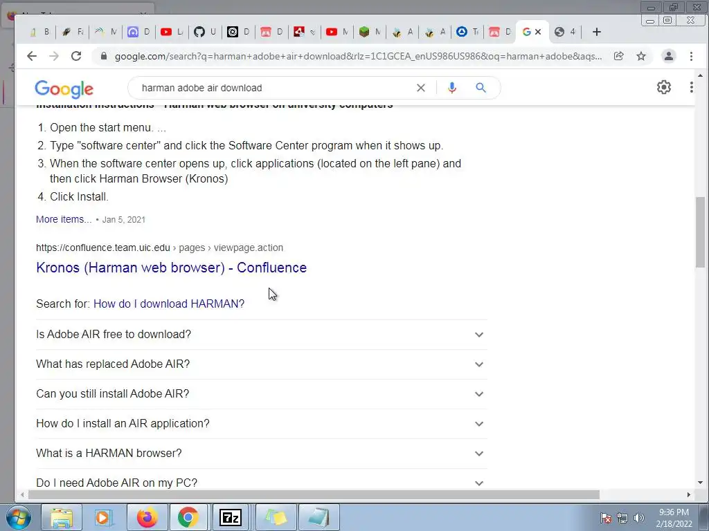Expand What has replaced Adobe AIR?
Image resolution: width=709 pixels, height=531 pixels.
pyautogui.click(x=260, y=364)
